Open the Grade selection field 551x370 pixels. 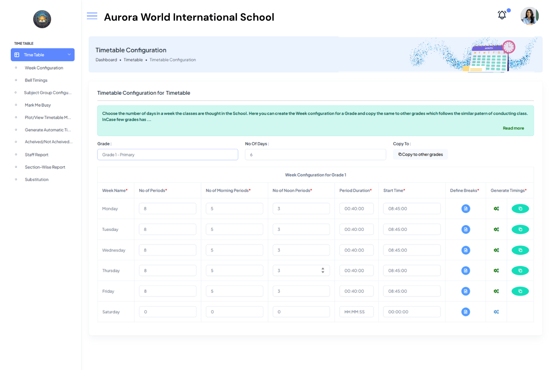pyautogui.click(x=168, y=154)
